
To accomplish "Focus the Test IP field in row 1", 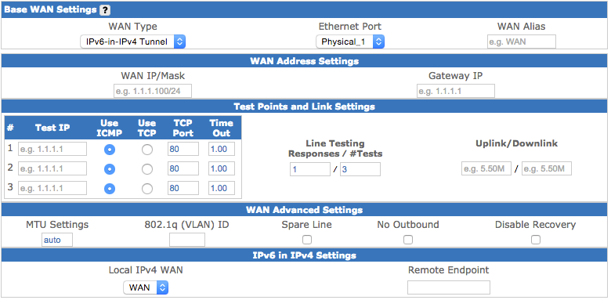I will [52, 150].
